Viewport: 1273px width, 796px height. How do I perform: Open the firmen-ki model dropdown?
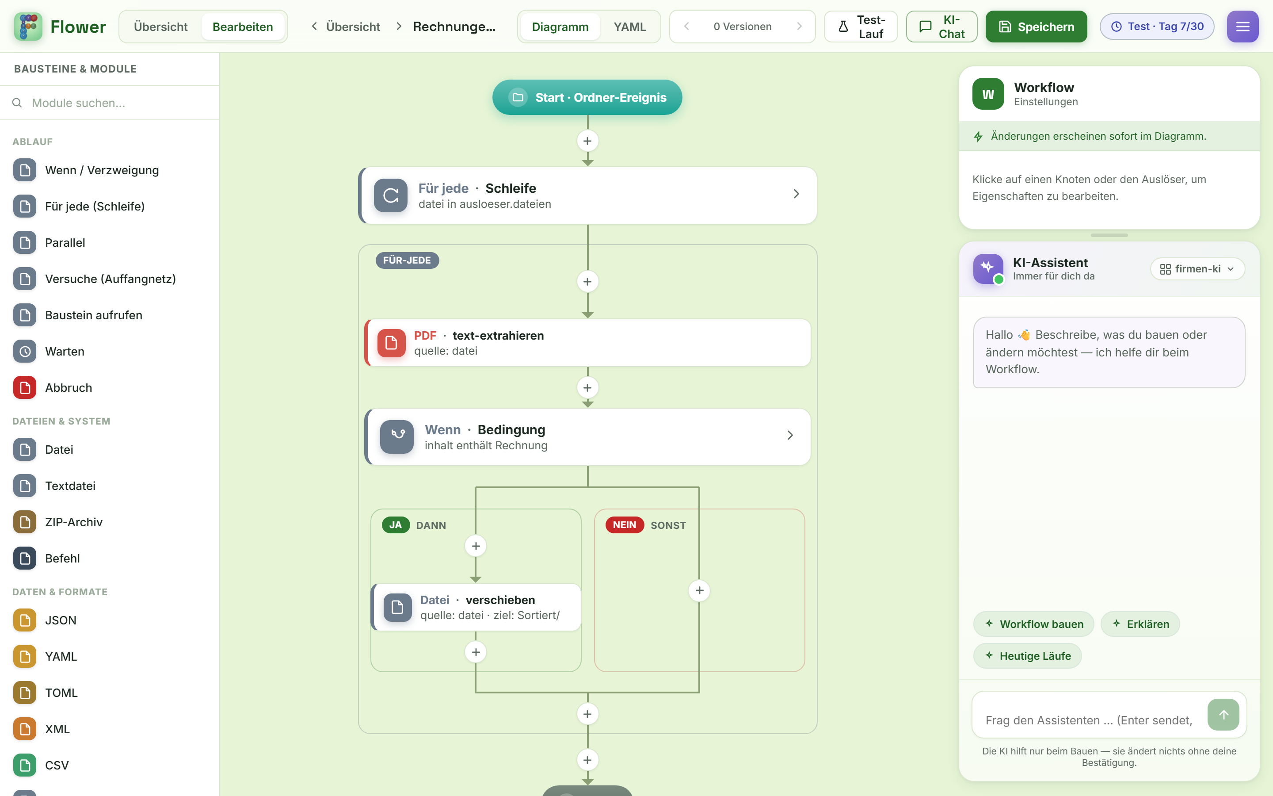click(x=1197, y=269)
